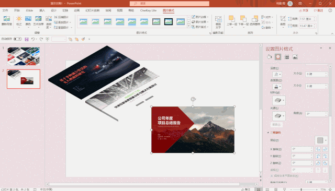Switch to the OneKey Lite tab
The image size is (335, 191).
point(148,10)
